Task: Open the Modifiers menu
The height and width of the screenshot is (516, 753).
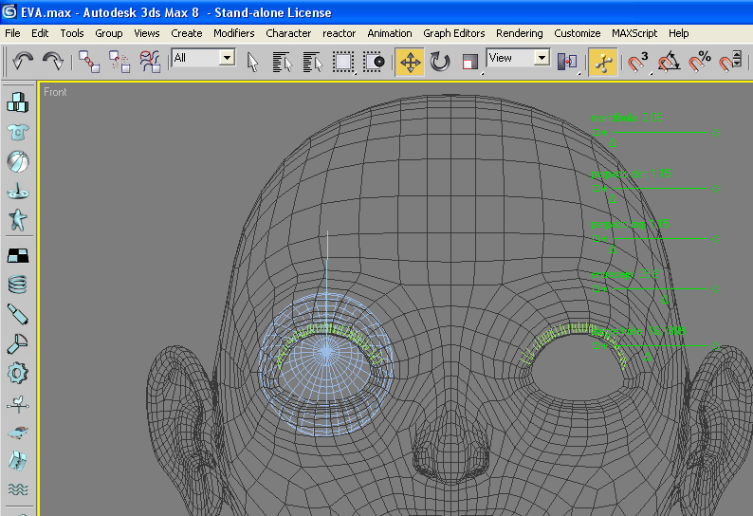Action: point(233,33)
